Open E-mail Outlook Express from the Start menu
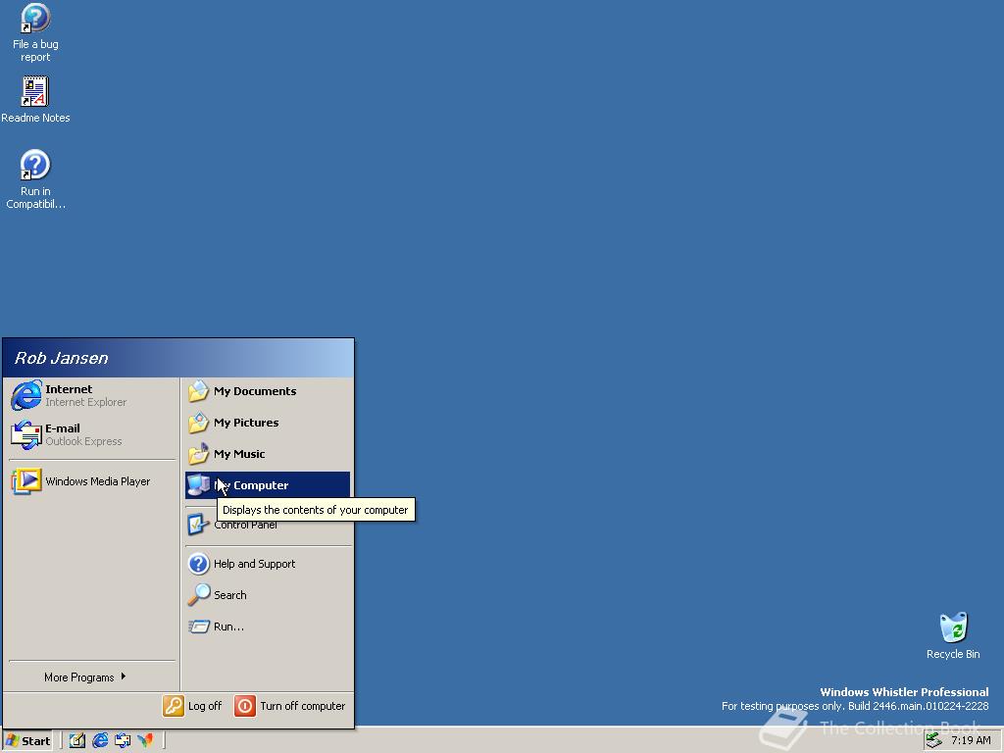This screenshot has height=753, width=1004. (x=93, y=434)
